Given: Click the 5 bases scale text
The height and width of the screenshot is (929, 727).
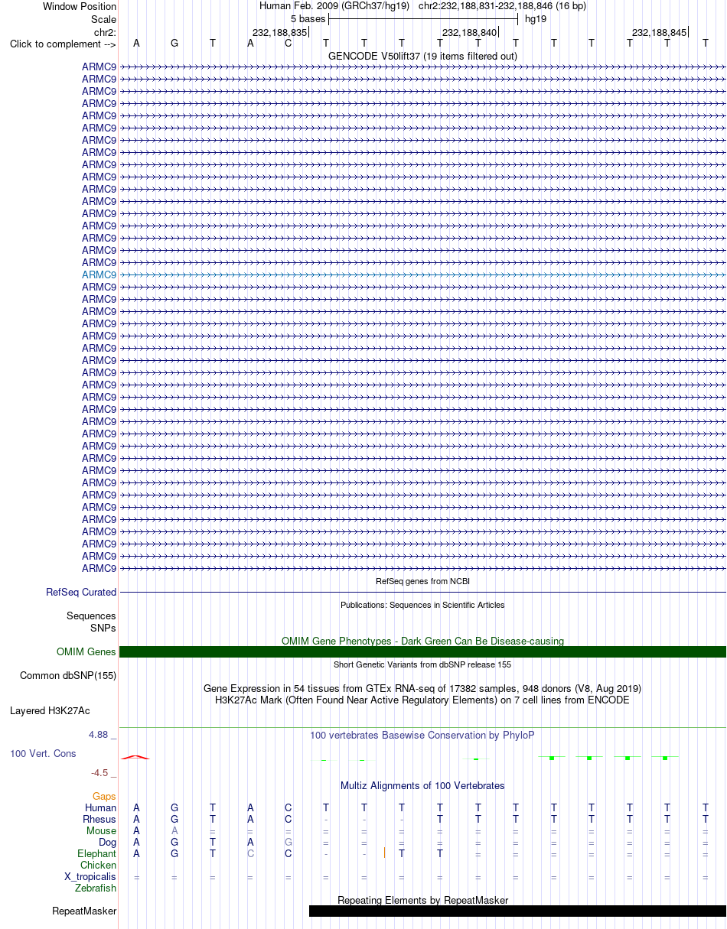Looking at the screenshot, I should click(x=307, y=19).
